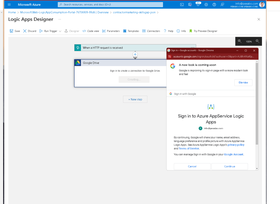Viewport: 280px width, 204px height.
Task: Click the popup scrollbar up arrow
Action: click(x=257, y=61)
